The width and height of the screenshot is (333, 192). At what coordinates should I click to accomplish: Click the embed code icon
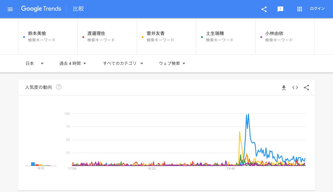[295, 88]
